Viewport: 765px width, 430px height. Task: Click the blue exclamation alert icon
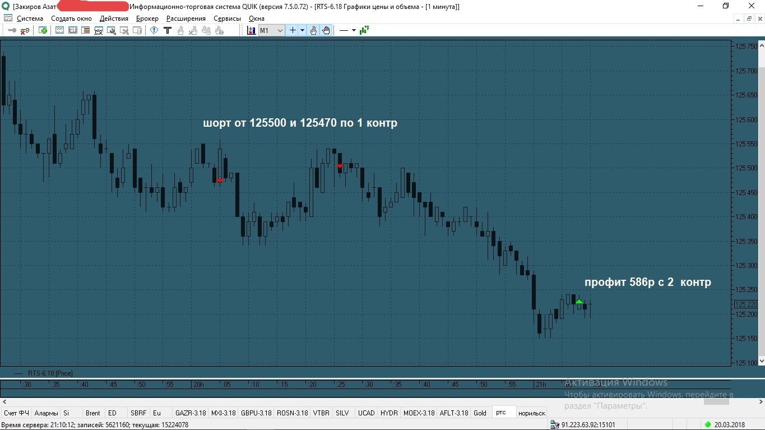(154, 30)
